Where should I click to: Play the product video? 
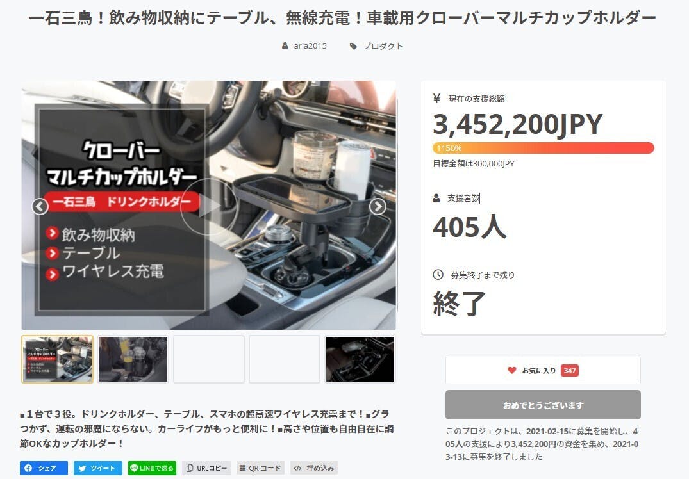[x=209, y=206]
